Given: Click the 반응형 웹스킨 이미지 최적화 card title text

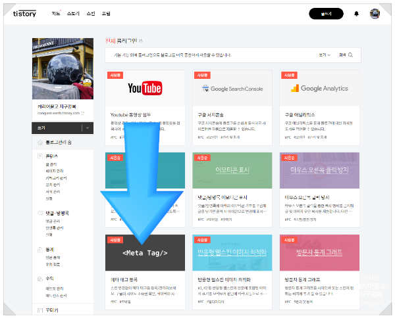Looking at the screenshot, I should (224, 279).
